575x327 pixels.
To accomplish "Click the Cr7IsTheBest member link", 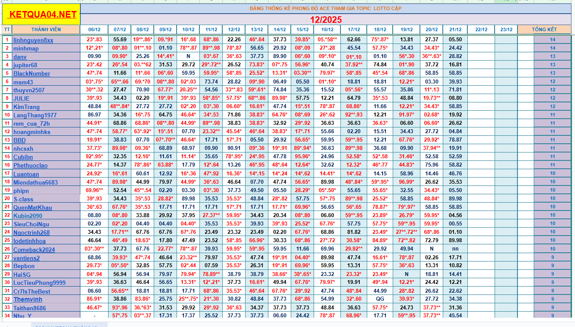I will [x=32, y=291].
